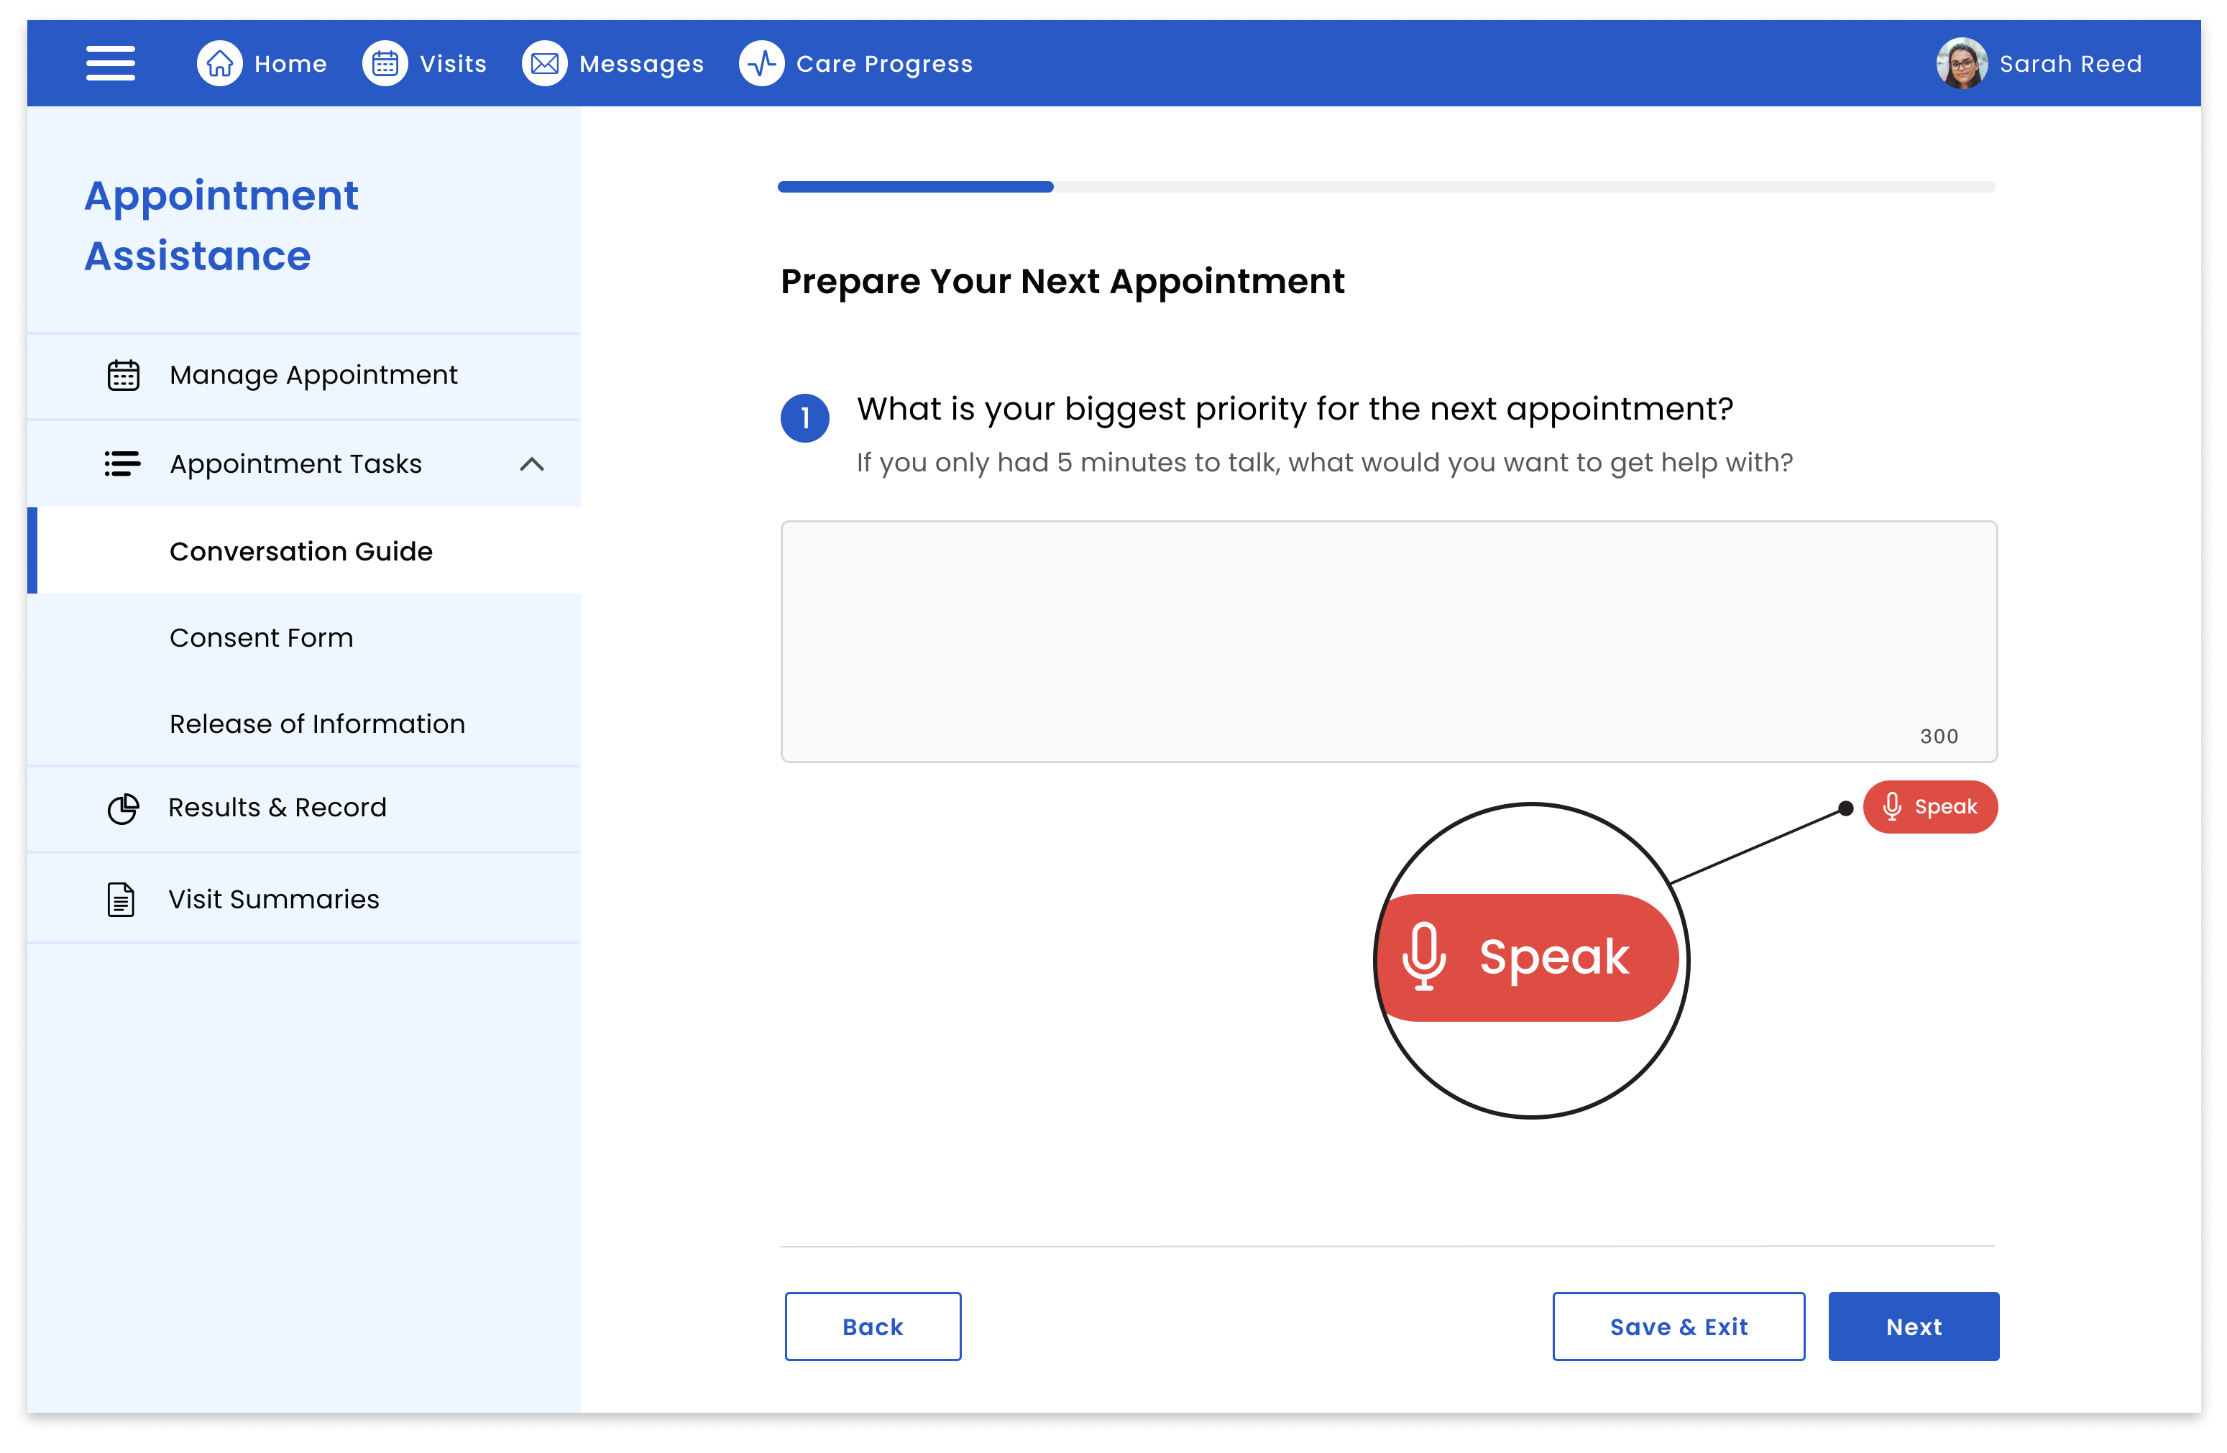Select Conversation Guide in the sidebar
The height and width of the screenshot is (1453, 2227).
point(301,551)
